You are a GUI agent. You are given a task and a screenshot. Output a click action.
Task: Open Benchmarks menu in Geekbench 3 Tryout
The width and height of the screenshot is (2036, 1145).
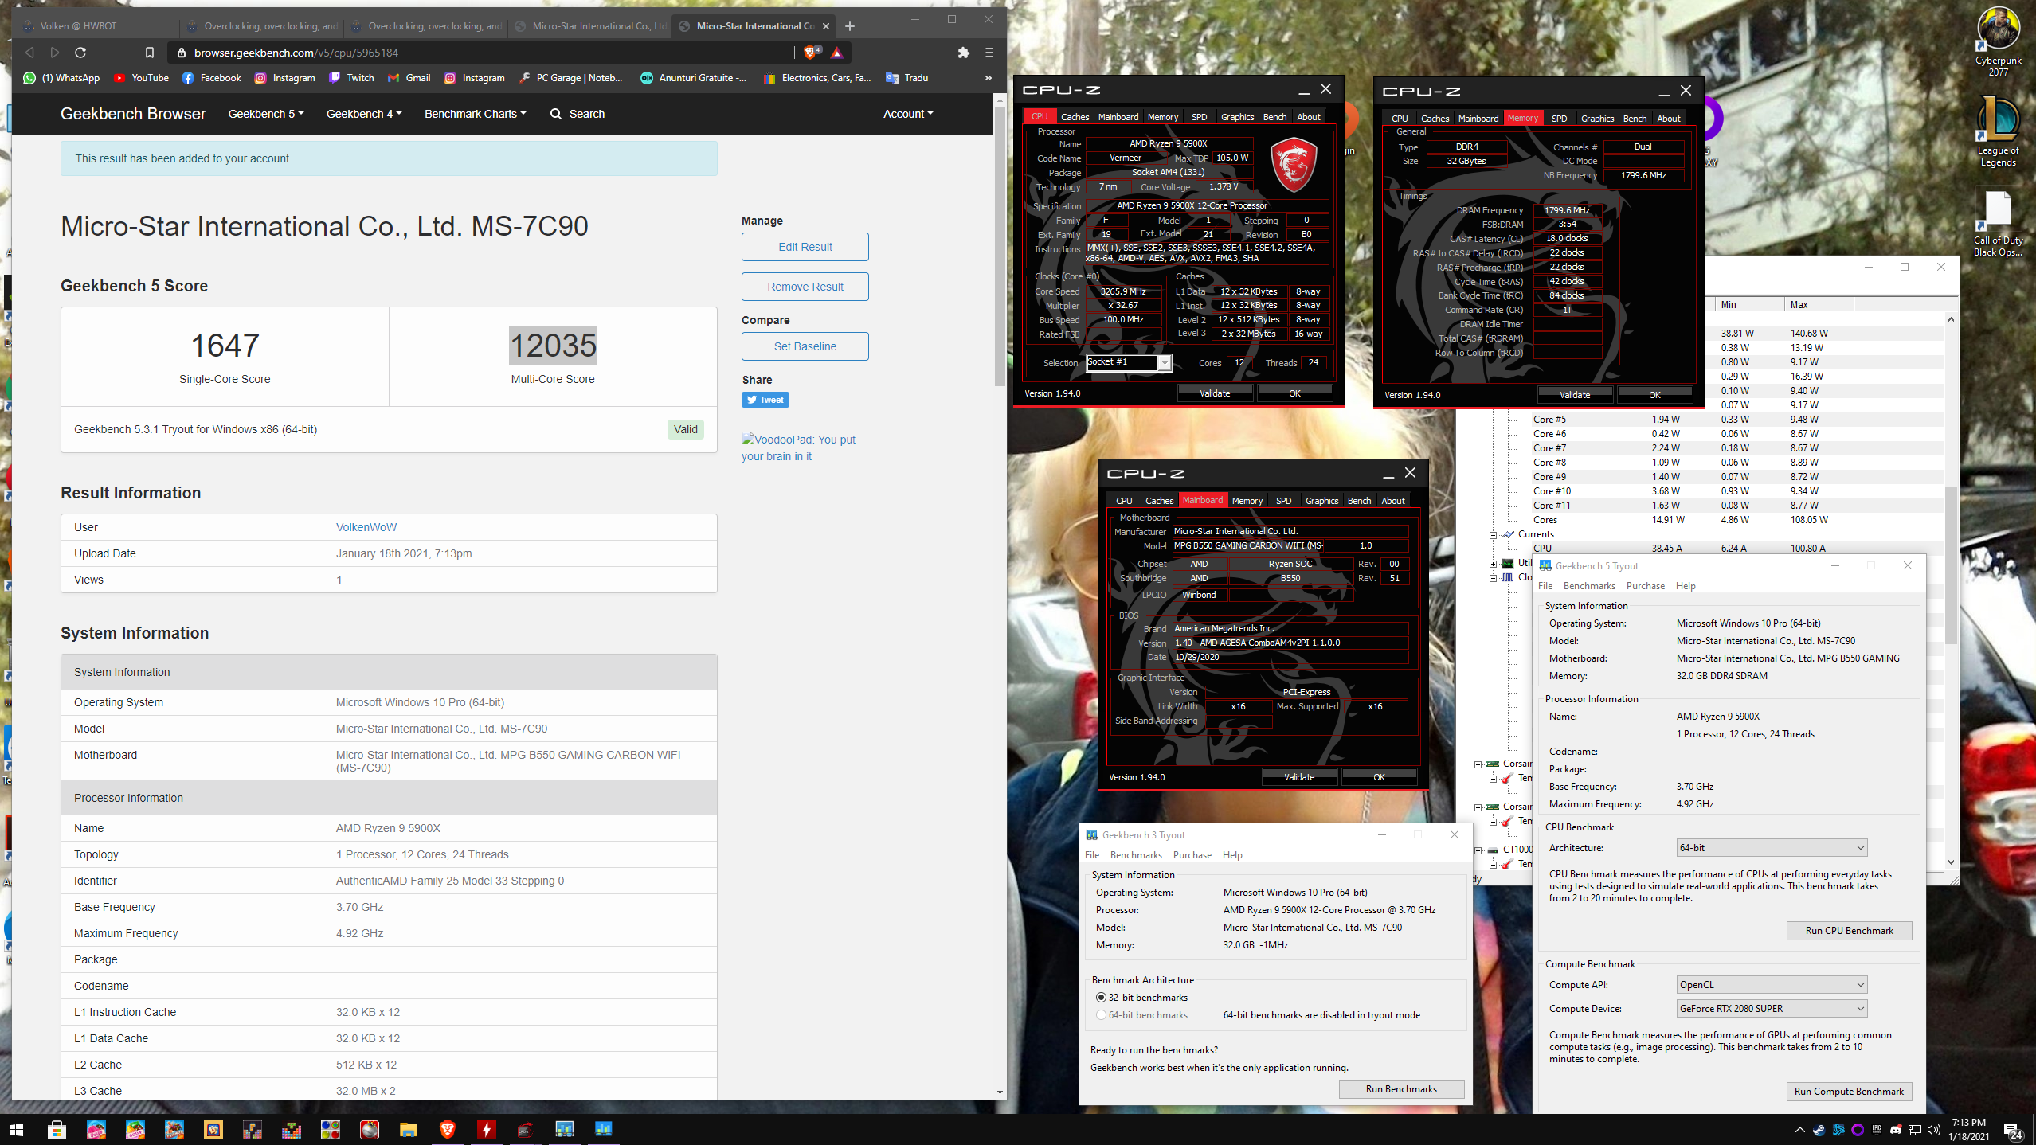tap(1136, 855)
